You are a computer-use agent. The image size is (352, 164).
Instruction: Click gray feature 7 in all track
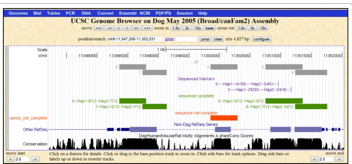point(154,72)
